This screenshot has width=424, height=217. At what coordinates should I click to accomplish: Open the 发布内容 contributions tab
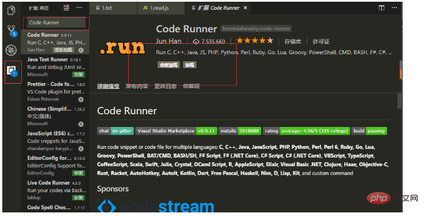[137, 86]
